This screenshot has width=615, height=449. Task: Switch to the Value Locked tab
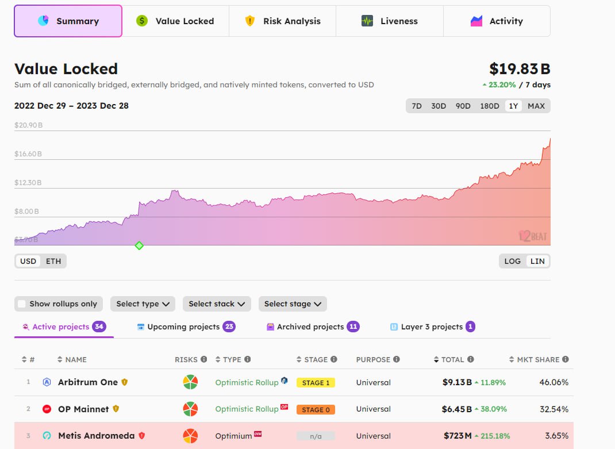coord(175,21)
